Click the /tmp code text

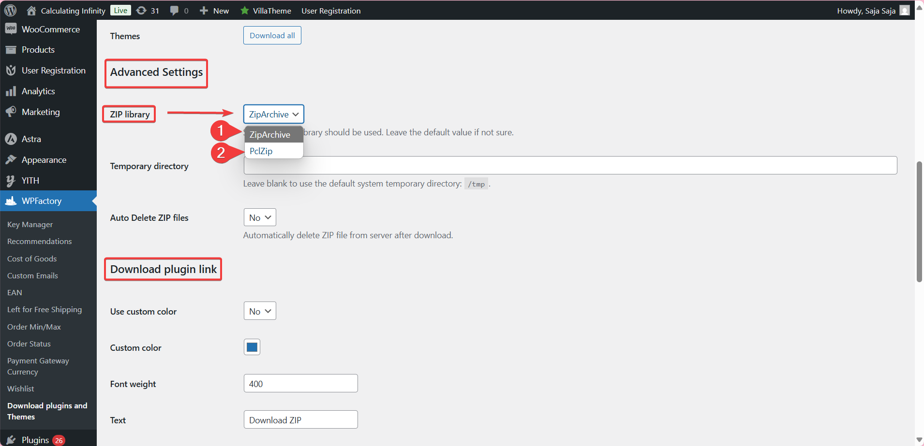476,184
